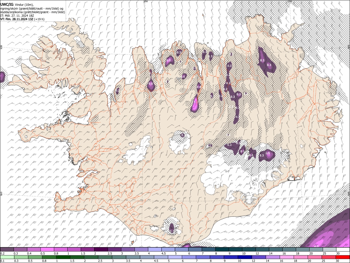Select the snow legend swatch between 1 and 1.5
The image size is (350, 263).
point(74,250)
